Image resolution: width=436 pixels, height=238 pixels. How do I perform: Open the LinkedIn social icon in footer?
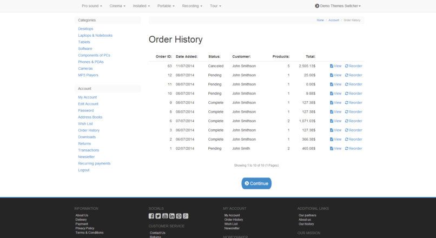[x=172, y=216]
